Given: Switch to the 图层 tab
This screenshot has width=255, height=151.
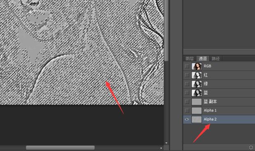Looking at the screenshot, I should point(190,59).
